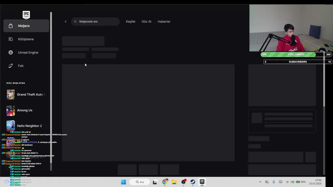333x187 pixels.
Task: Click the crossed-out cloud tray icon
Action: tap(267, 182)
